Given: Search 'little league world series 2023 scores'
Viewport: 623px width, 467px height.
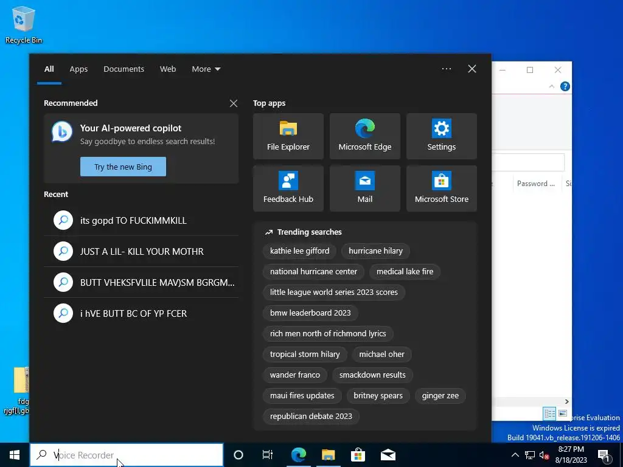Looking at the screenshot, I should 334,292.
